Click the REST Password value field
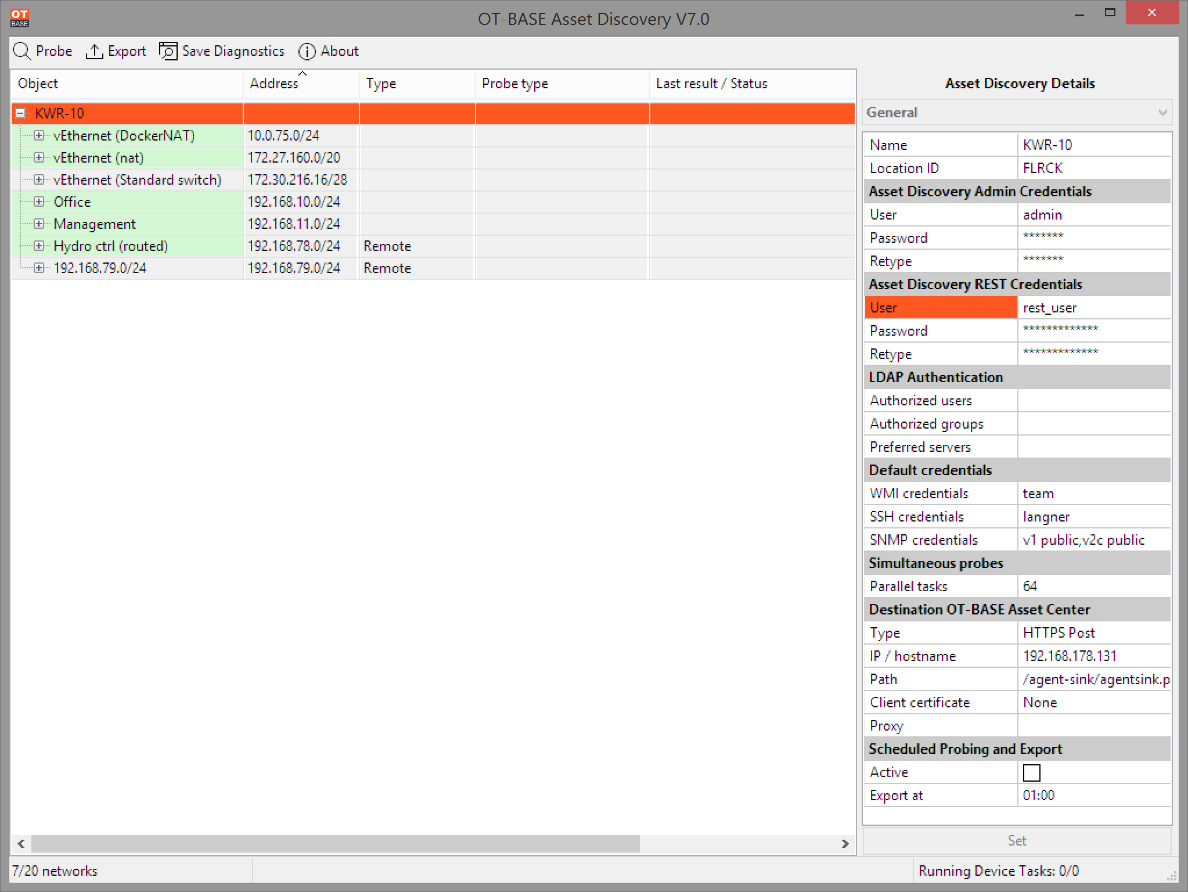Screen dimensions: 1188x892 coord(1094,330)
